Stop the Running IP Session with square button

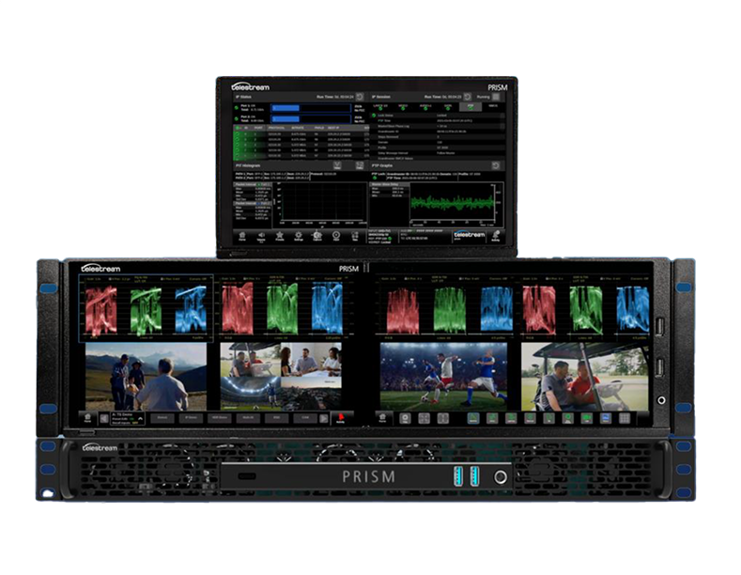coord(496,97)
